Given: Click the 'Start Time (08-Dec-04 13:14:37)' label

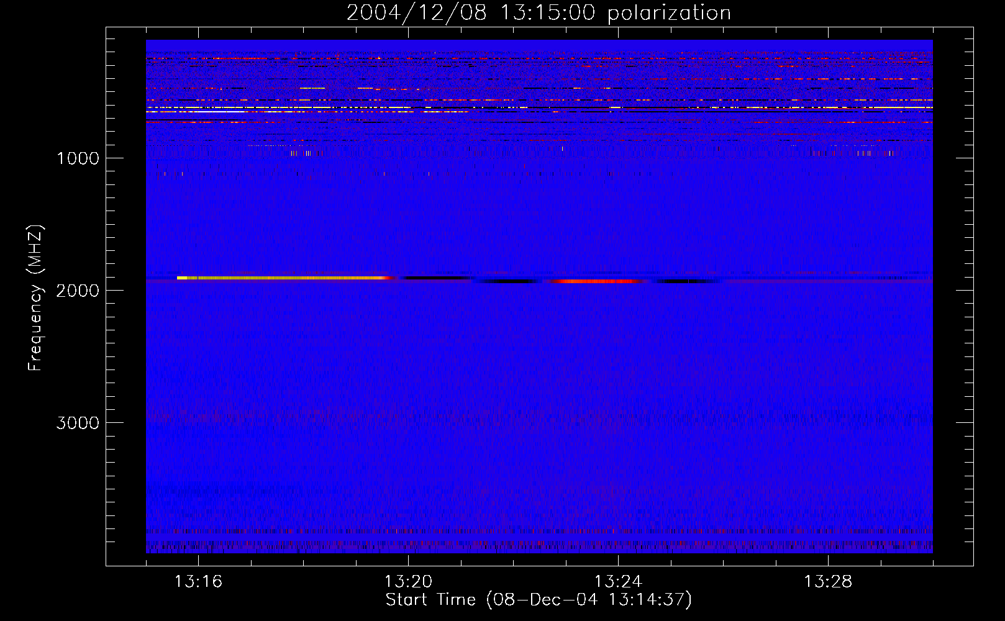Looking at the screenshot, I should pyautogui.click(x=539, y=600).
